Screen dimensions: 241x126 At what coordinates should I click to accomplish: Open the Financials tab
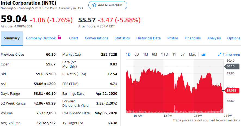[193, 38]
